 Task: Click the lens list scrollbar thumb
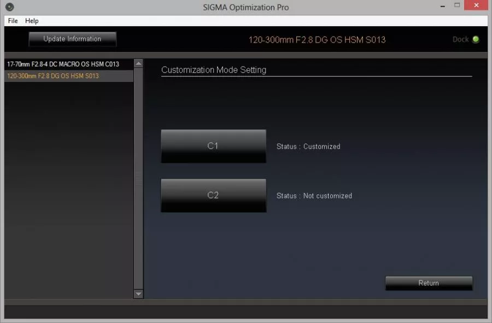point(138,180)
